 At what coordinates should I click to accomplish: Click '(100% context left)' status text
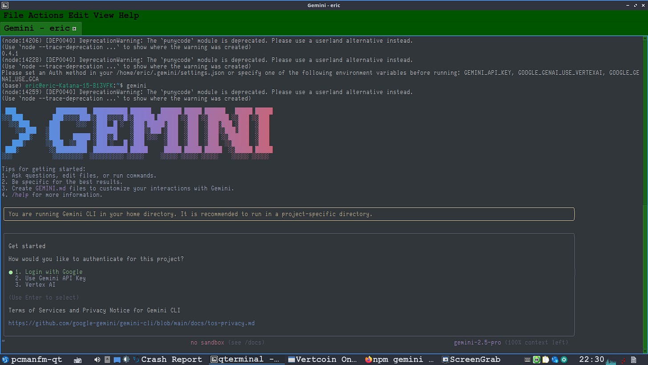(536, 342)
